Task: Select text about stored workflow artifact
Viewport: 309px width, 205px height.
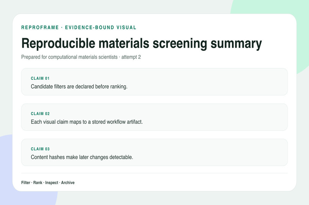Action: pyautogui.click(x=87, y=122)
